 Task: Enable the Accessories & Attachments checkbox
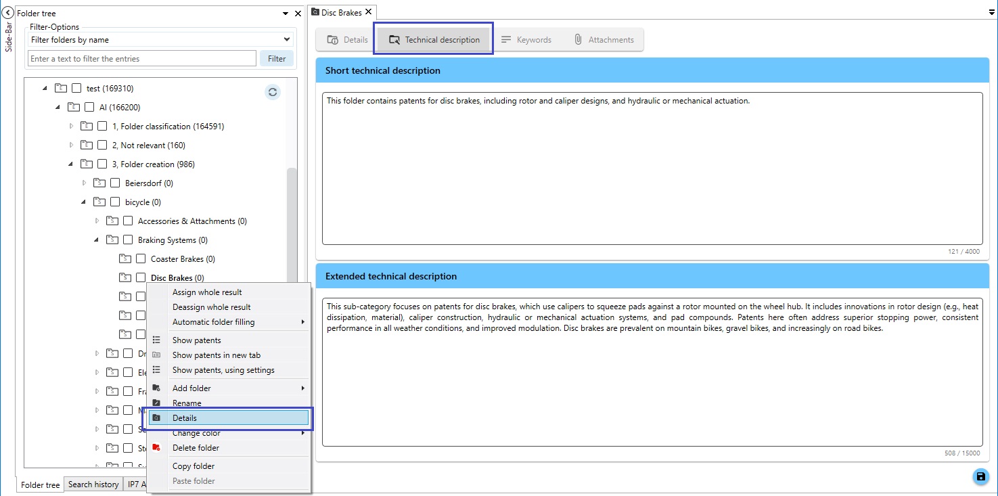[128, 221]
